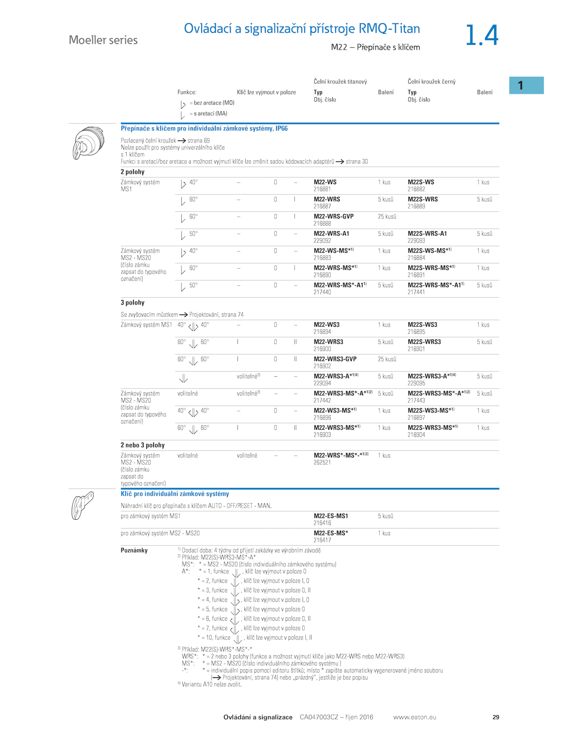Click the footer text CA047003CZ – říjen 2016

pos(336,717)
